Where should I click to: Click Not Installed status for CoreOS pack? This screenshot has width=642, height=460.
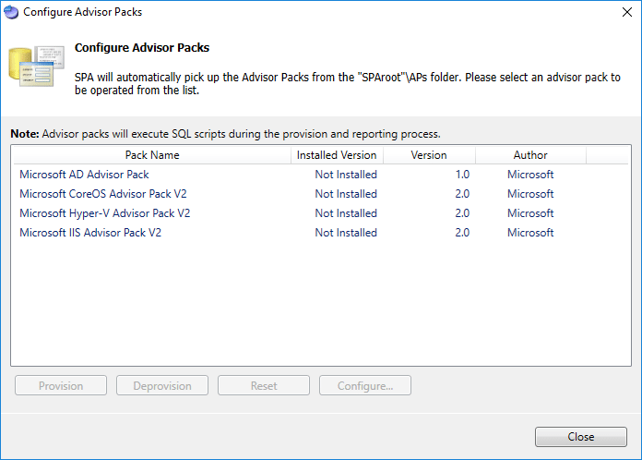coord(346,194)
